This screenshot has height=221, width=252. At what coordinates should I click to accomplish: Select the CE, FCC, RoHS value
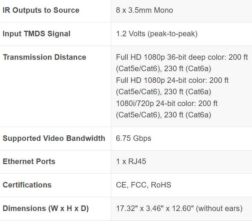click(x=144, y=185)
